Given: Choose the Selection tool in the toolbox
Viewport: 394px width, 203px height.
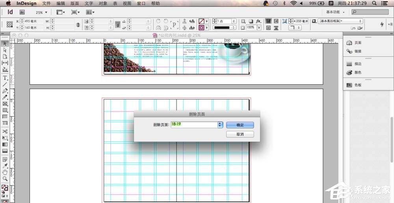Looking at the screenshot, I should 5,44.
